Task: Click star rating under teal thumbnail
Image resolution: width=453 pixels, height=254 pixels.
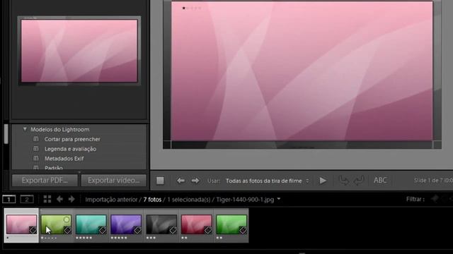Action: (x=84, y=238)
